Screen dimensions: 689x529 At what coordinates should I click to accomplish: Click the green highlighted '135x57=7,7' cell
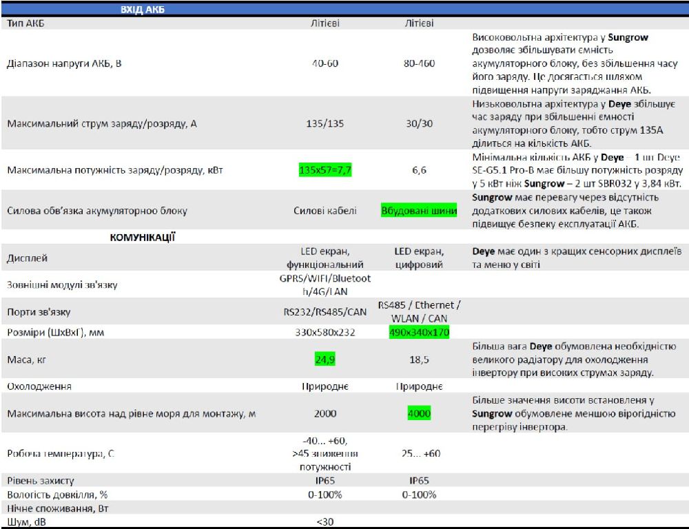(325, 170)
